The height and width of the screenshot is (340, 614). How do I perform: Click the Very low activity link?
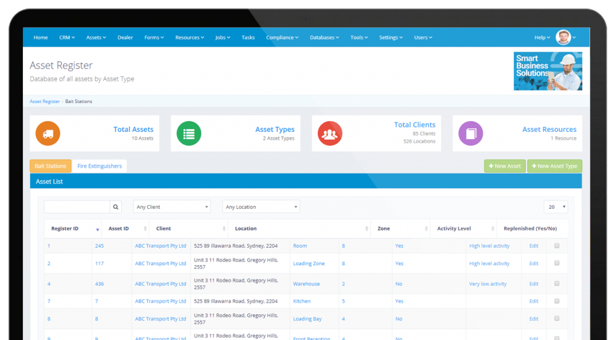click(x=488, y=284)
